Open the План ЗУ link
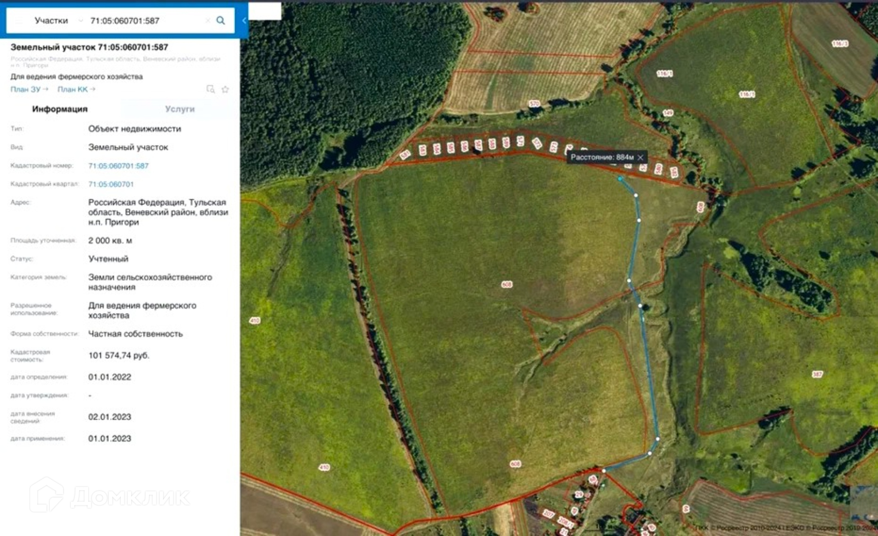The height and width of the screenshot is (536, 878). (29, 89)
